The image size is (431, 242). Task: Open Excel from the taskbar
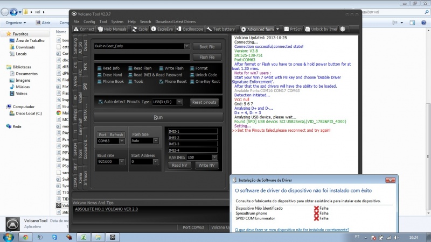84,237
